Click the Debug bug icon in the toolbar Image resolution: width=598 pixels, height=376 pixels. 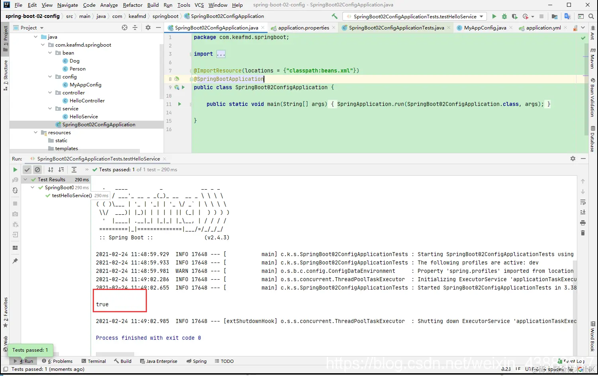pos(504,16)
